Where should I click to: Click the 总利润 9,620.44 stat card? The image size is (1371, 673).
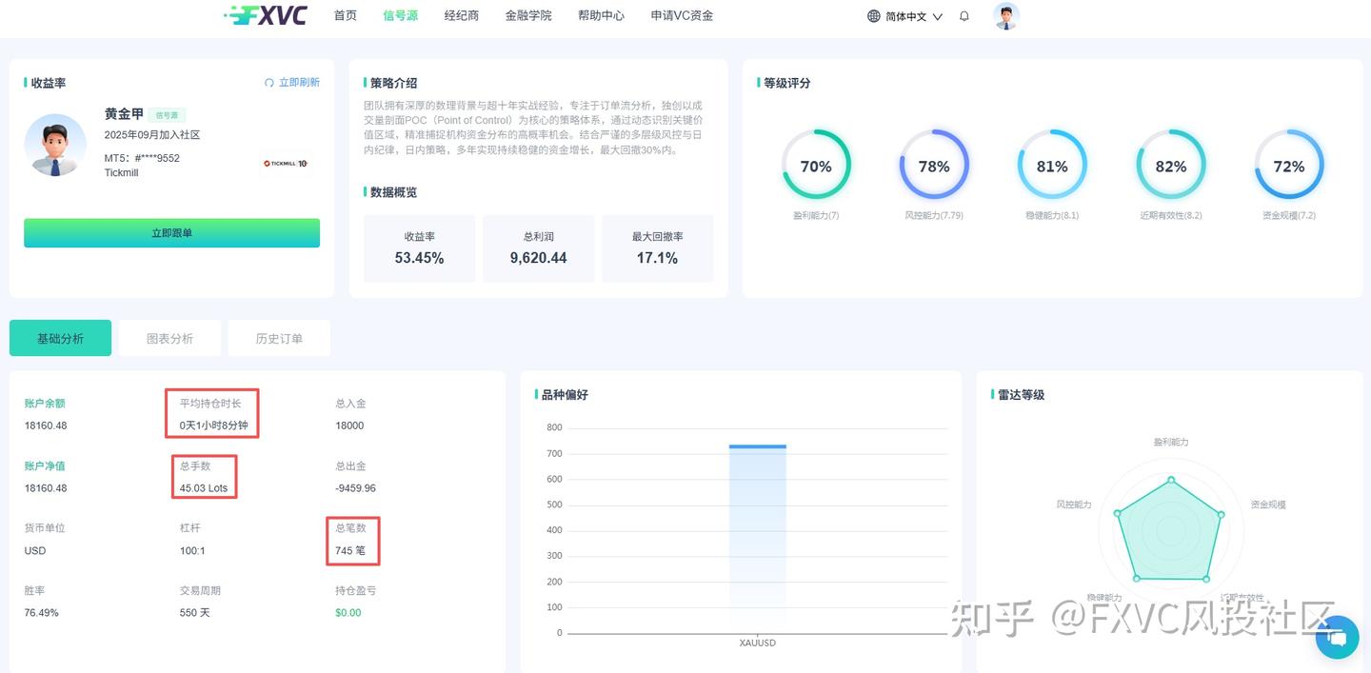538,248
